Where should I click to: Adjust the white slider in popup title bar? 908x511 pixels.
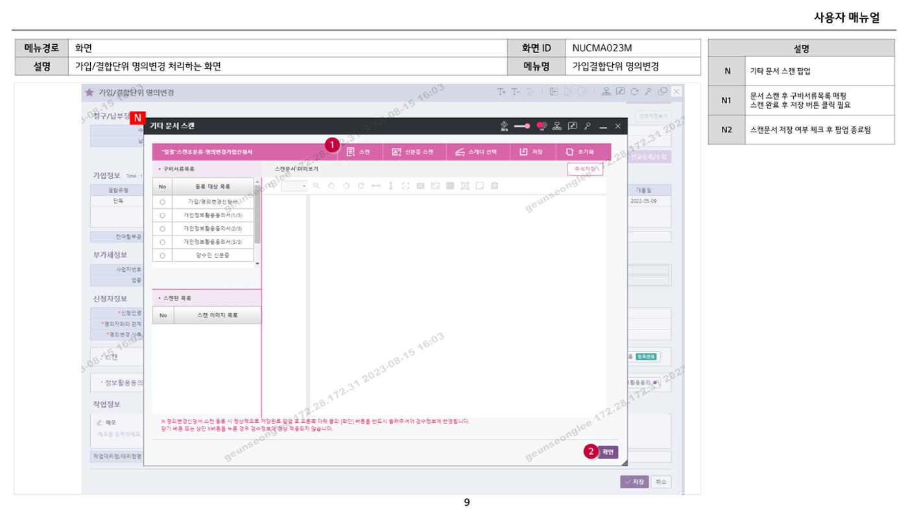click(x=522, y=126)
